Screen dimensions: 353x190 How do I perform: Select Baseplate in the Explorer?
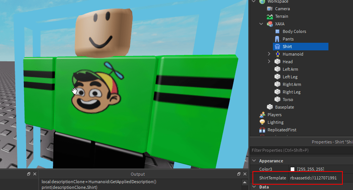(x=284, y=107)
